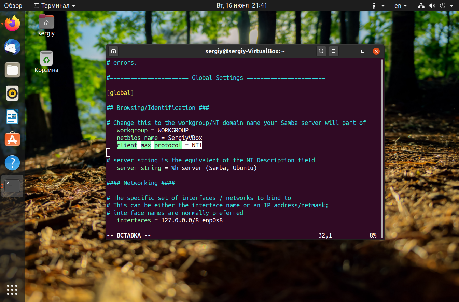The height and width of the screenshot is (302, 459).
Task: Click the '# errors.' comment line
Action: coord(122,63)
